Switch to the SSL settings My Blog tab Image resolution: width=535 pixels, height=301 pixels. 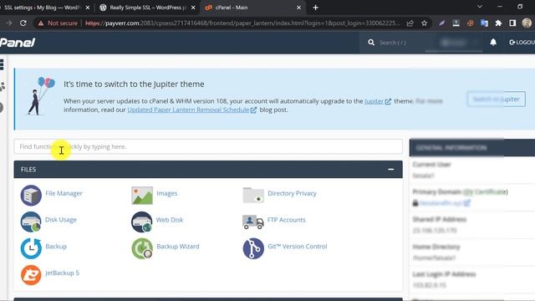click(43, 8)
